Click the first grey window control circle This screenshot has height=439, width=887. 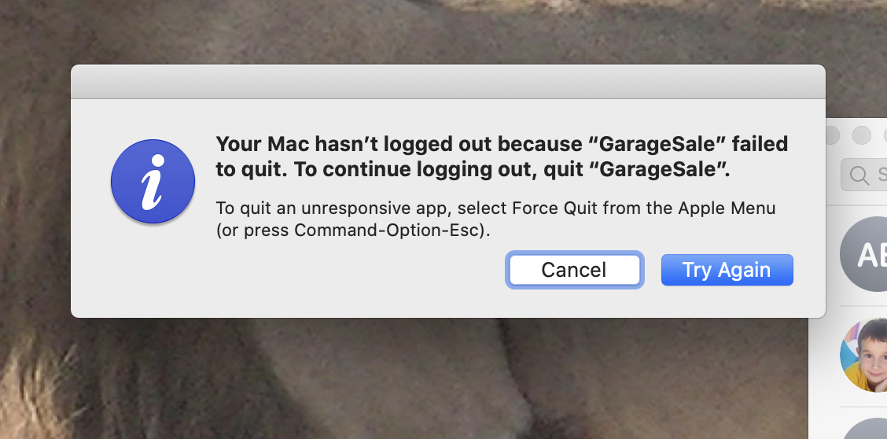tap(832, 135)
